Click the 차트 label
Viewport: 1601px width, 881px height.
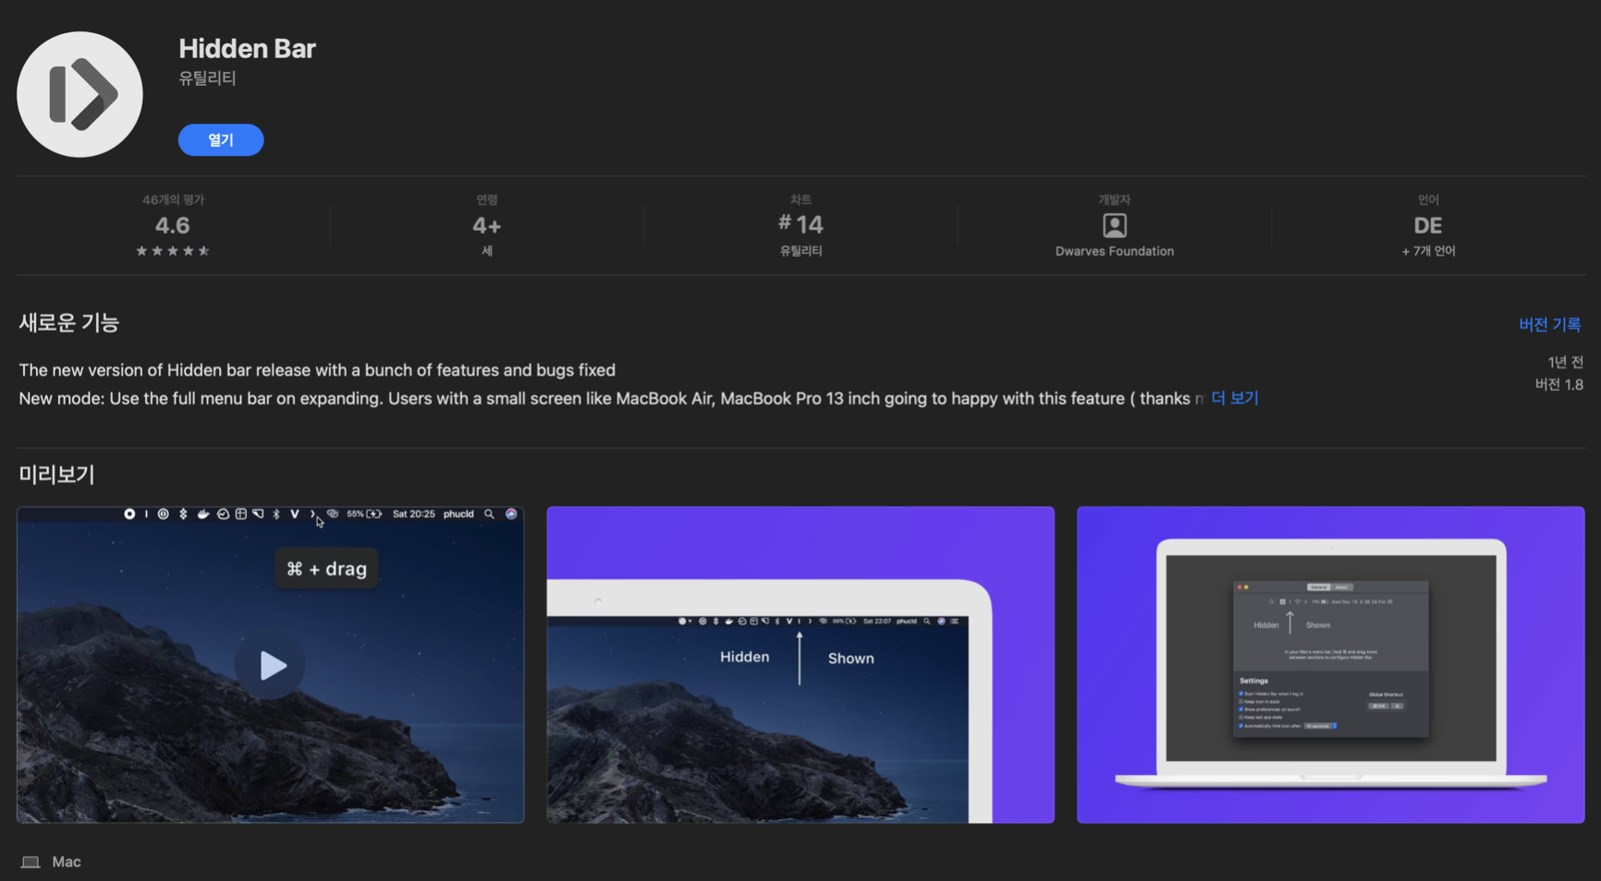coord(800,199)
